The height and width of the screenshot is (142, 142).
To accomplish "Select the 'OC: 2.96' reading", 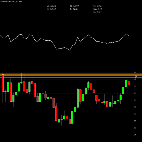I will point(97,6).
